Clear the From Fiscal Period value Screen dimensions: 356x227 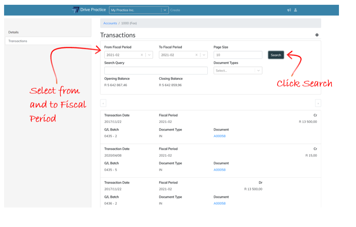coord(142,55)
